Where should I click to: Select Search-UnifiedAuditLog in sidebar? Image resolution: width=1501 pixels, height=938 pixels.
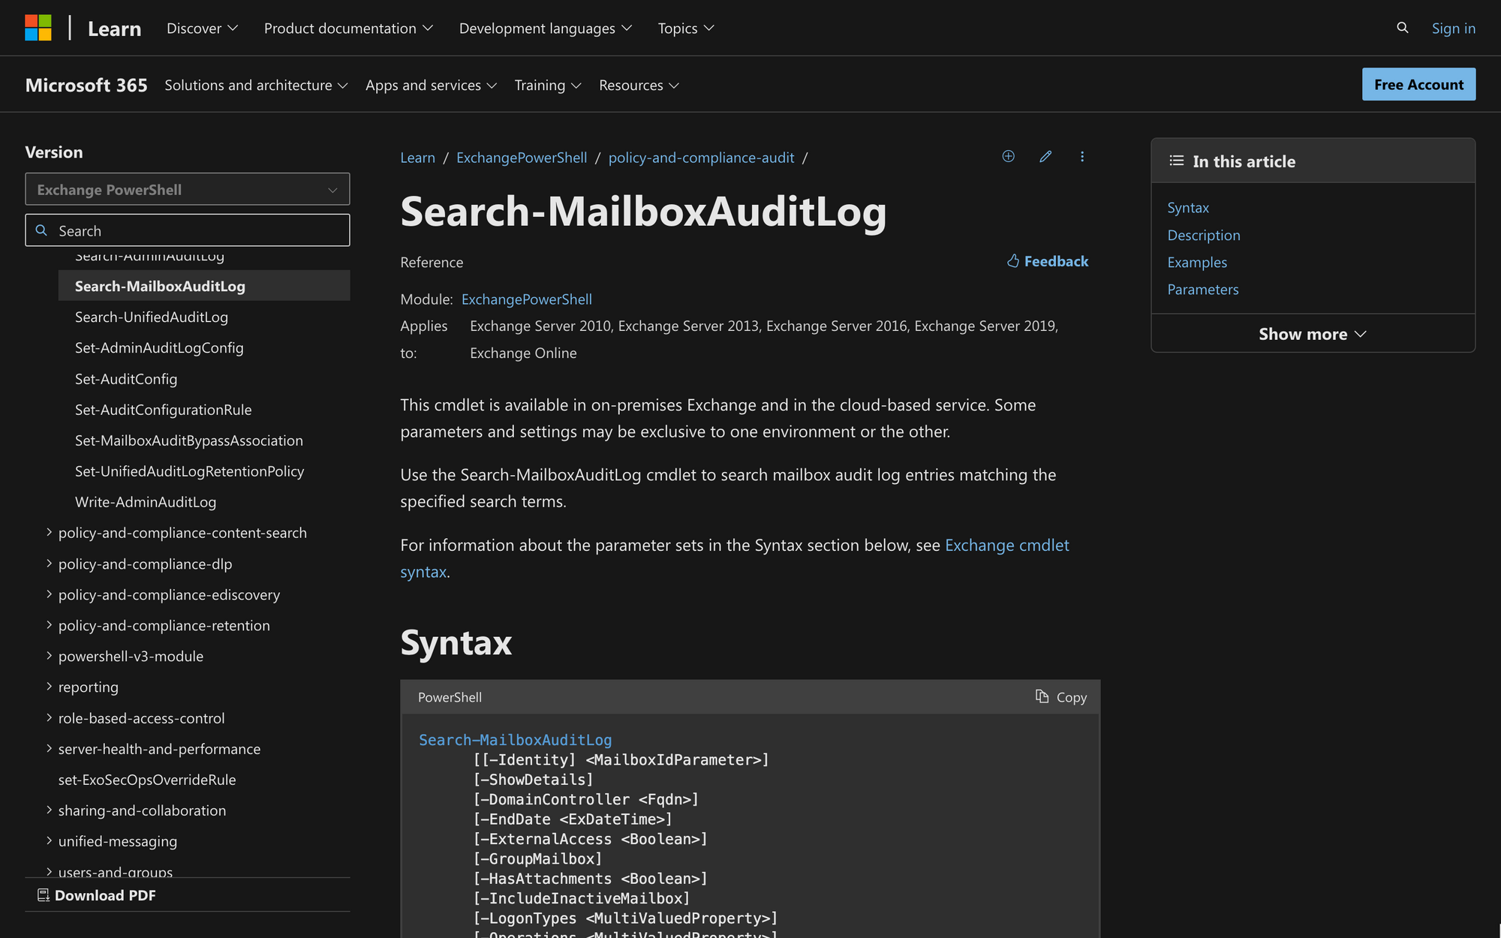[x=152, y=316]
